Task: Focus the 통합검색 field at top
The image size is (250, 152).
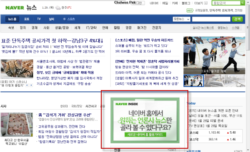Action: (226, 3)
